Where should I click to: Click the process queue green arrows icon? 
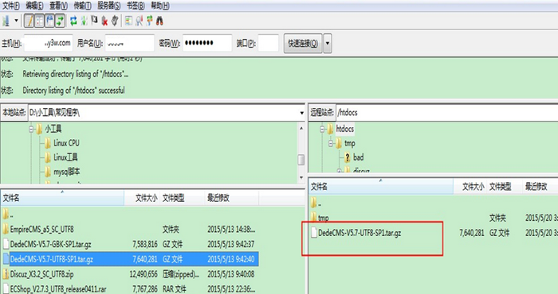click(x=84, y=21)
